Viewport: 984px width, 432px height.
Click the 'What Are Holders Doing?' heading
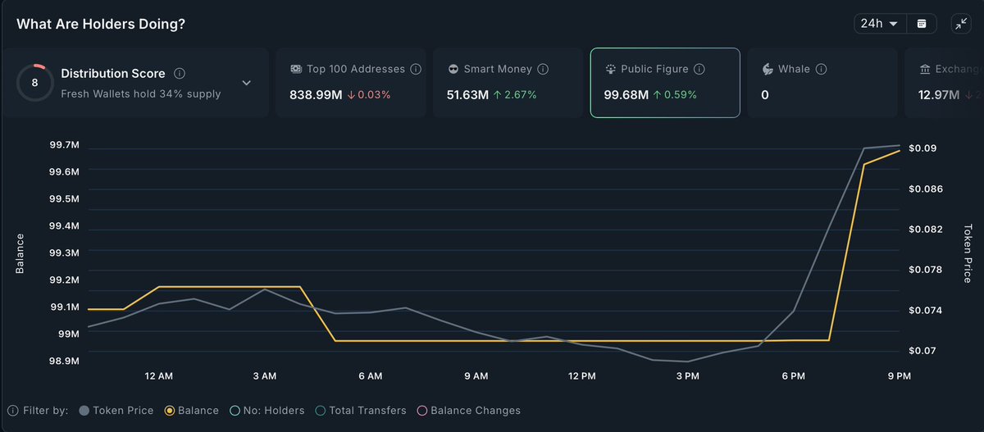(101, 24)
